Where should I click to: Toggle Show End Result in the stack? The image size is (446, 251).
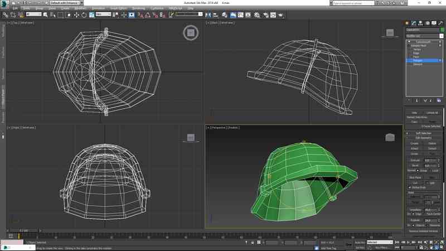click(x=417, y=100)
